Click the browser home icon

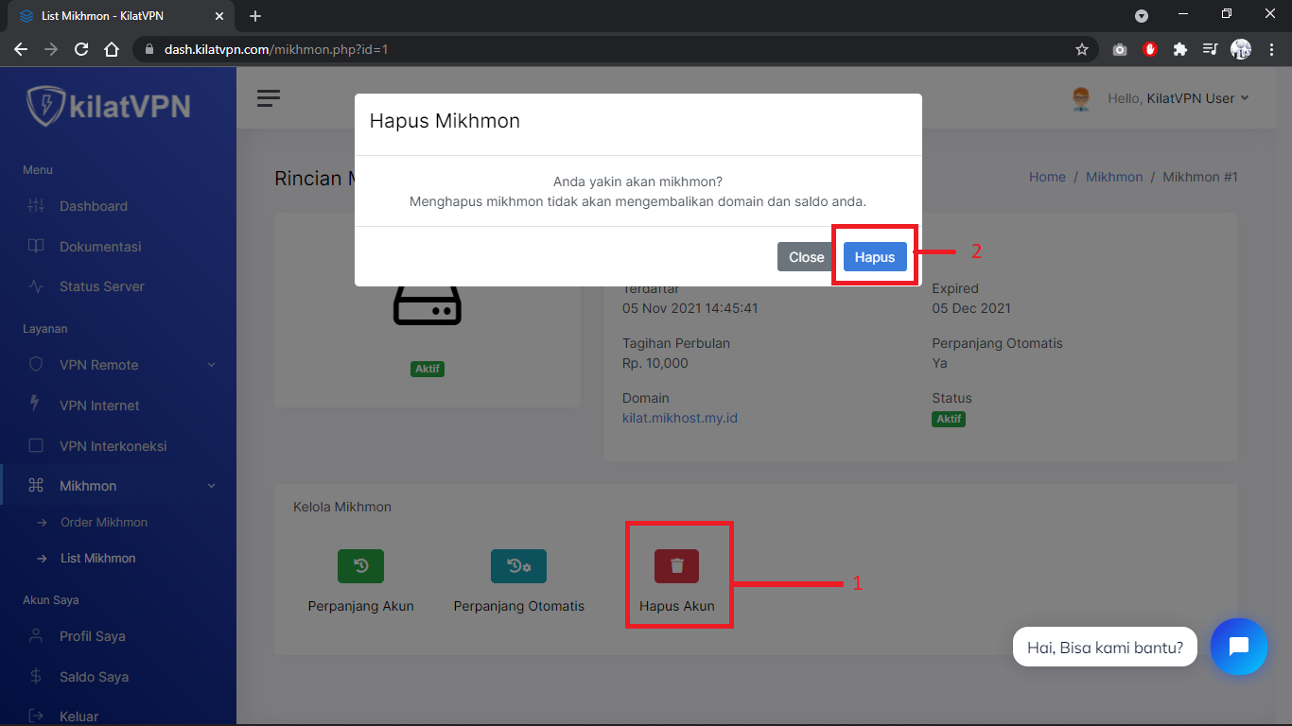click(x=112, y=49)
